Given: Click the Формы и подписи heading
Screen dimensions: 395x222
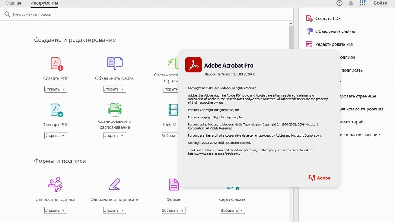Looking at the screenshot, I should pos(60,161).
